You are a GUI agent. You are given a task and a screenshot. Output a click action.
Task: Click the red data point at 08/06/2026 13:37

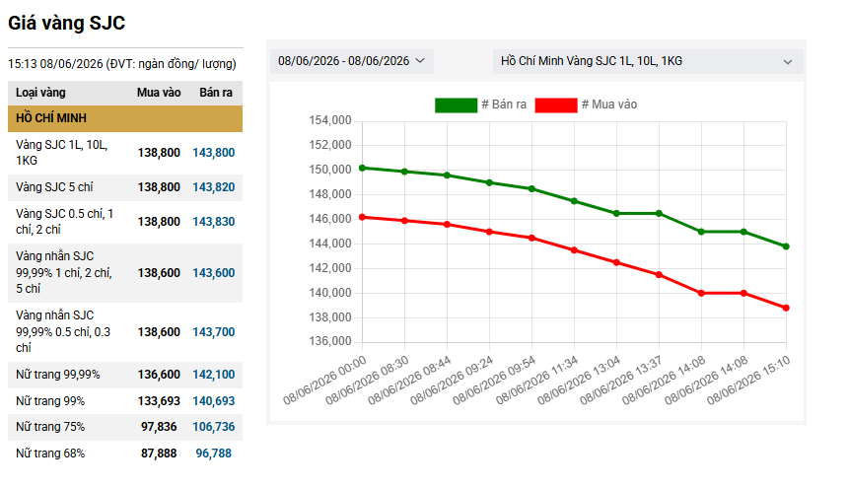(x=660, y=275)
